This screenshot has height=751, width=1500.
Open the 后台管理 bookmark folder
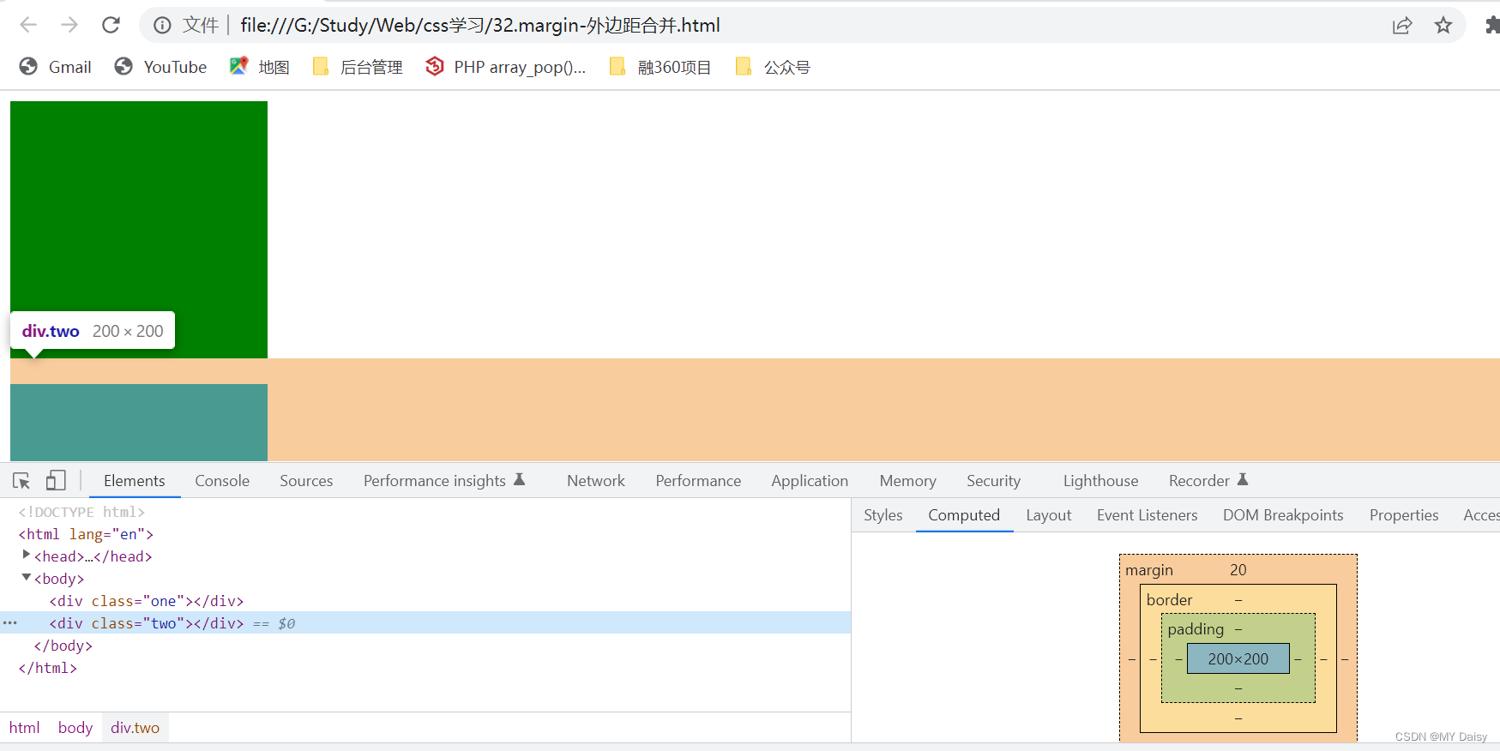tap(358, 67)
